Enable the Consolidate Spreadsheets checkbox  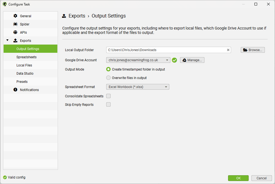[x=108, y=96]
